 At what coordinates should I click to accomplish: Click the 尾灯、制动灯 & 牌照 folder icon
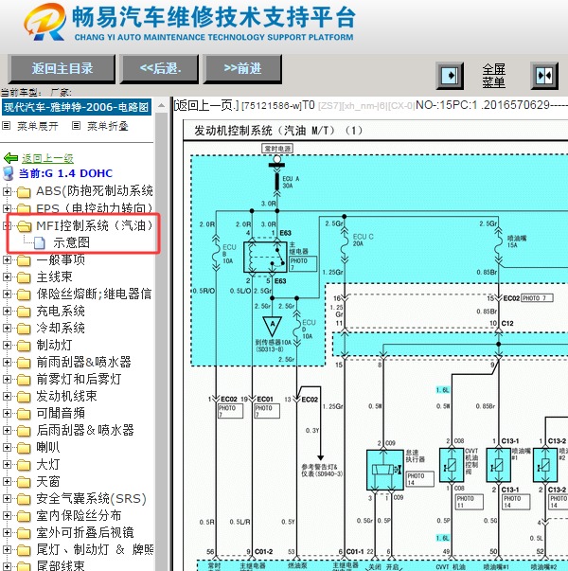click(24, 550)
